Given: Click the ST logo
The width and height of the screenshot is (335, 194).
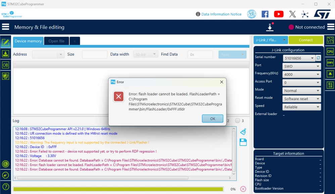Looking at the screenshot, I should click(322, 14).
